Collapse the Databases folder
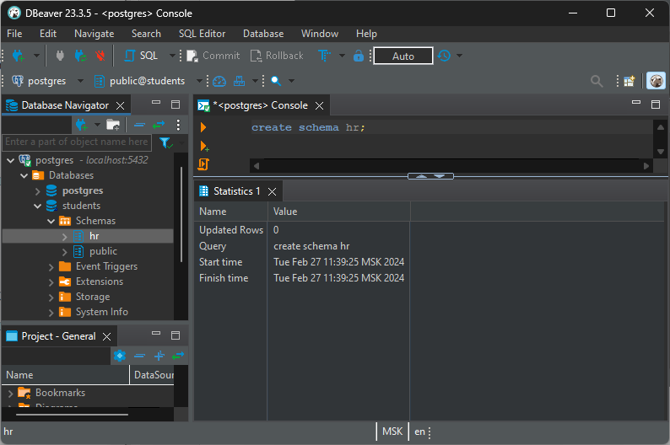This screenshot has width=670, height=445. 24,176
